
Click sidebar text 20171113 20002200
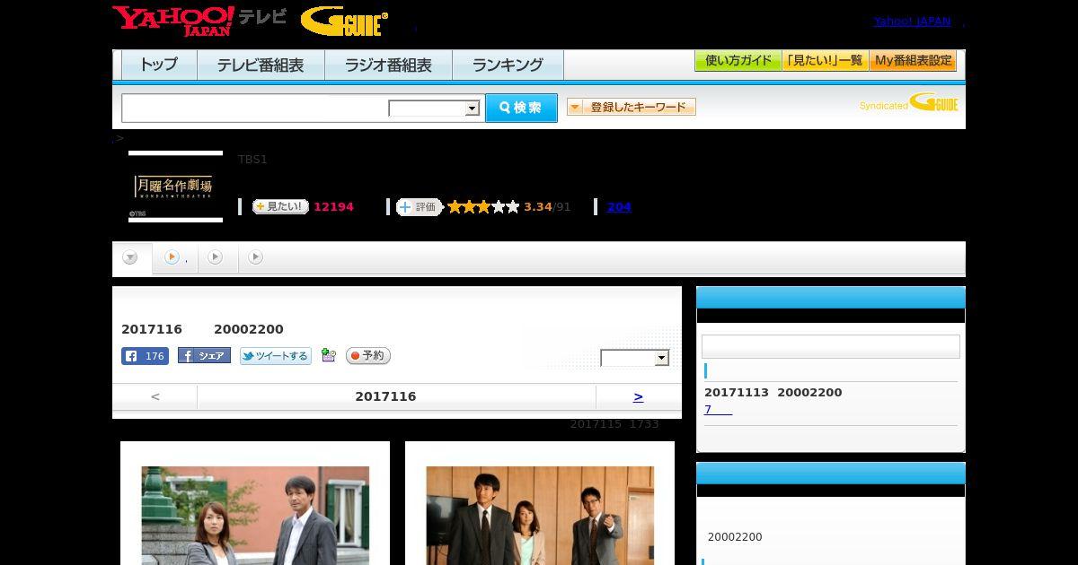[773, 393]
